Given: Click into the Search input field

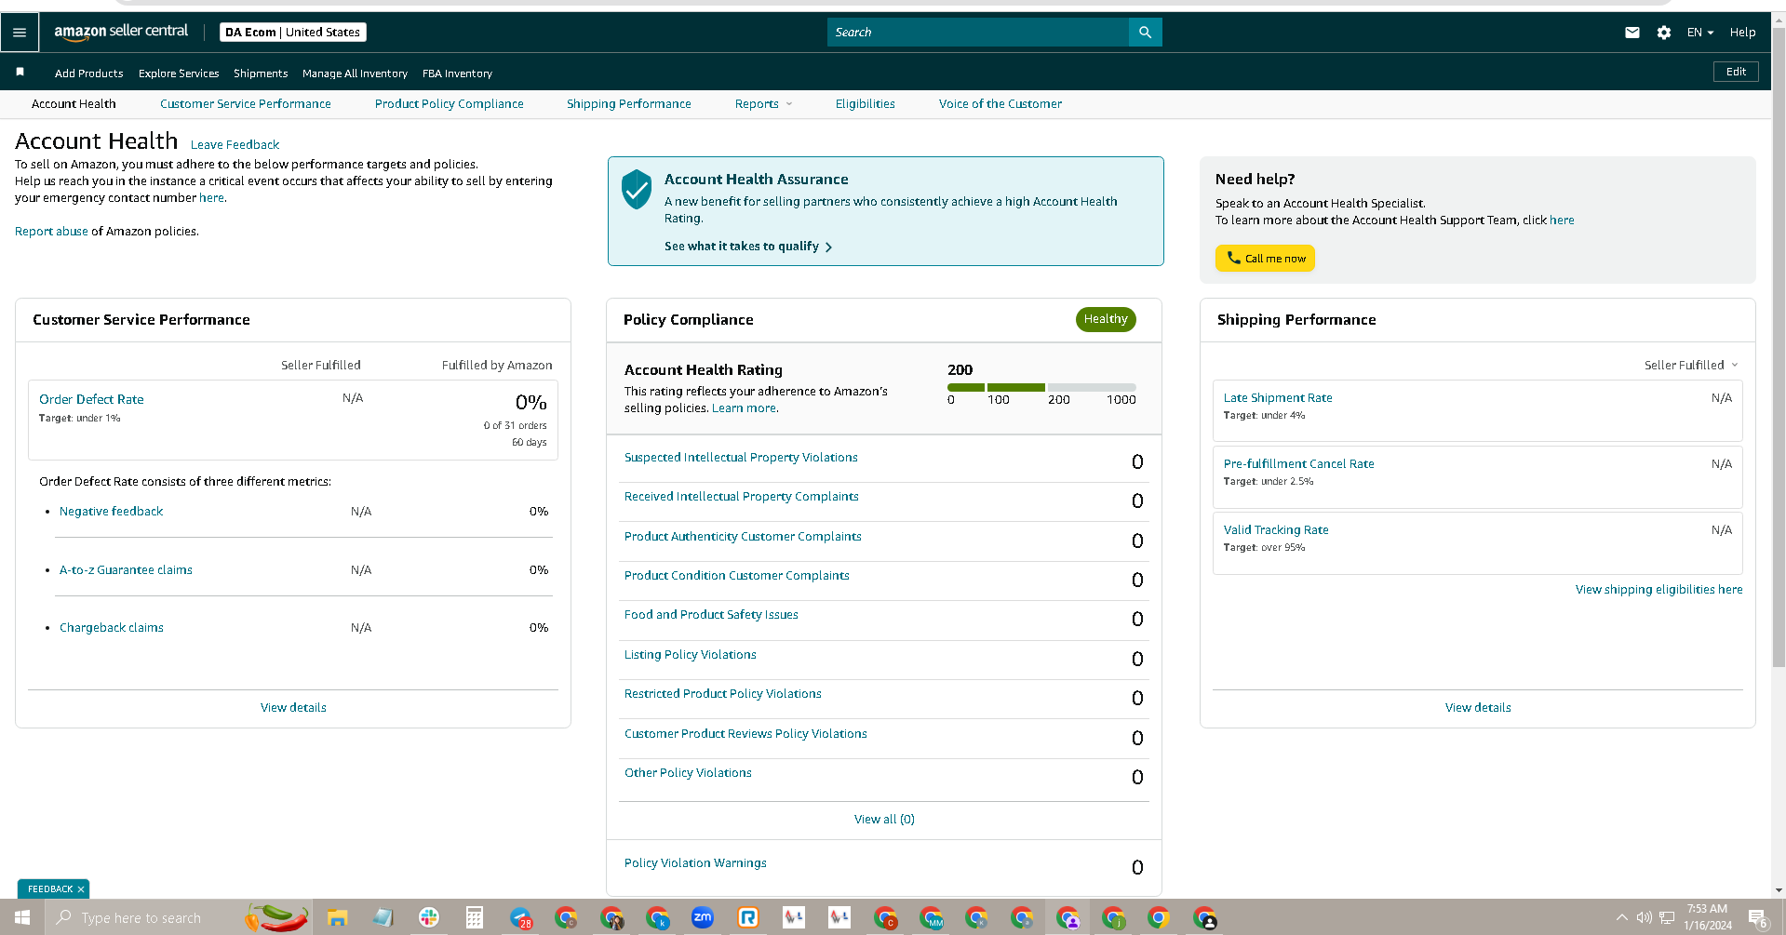Looking at the screenshot, I should (977, 33).
